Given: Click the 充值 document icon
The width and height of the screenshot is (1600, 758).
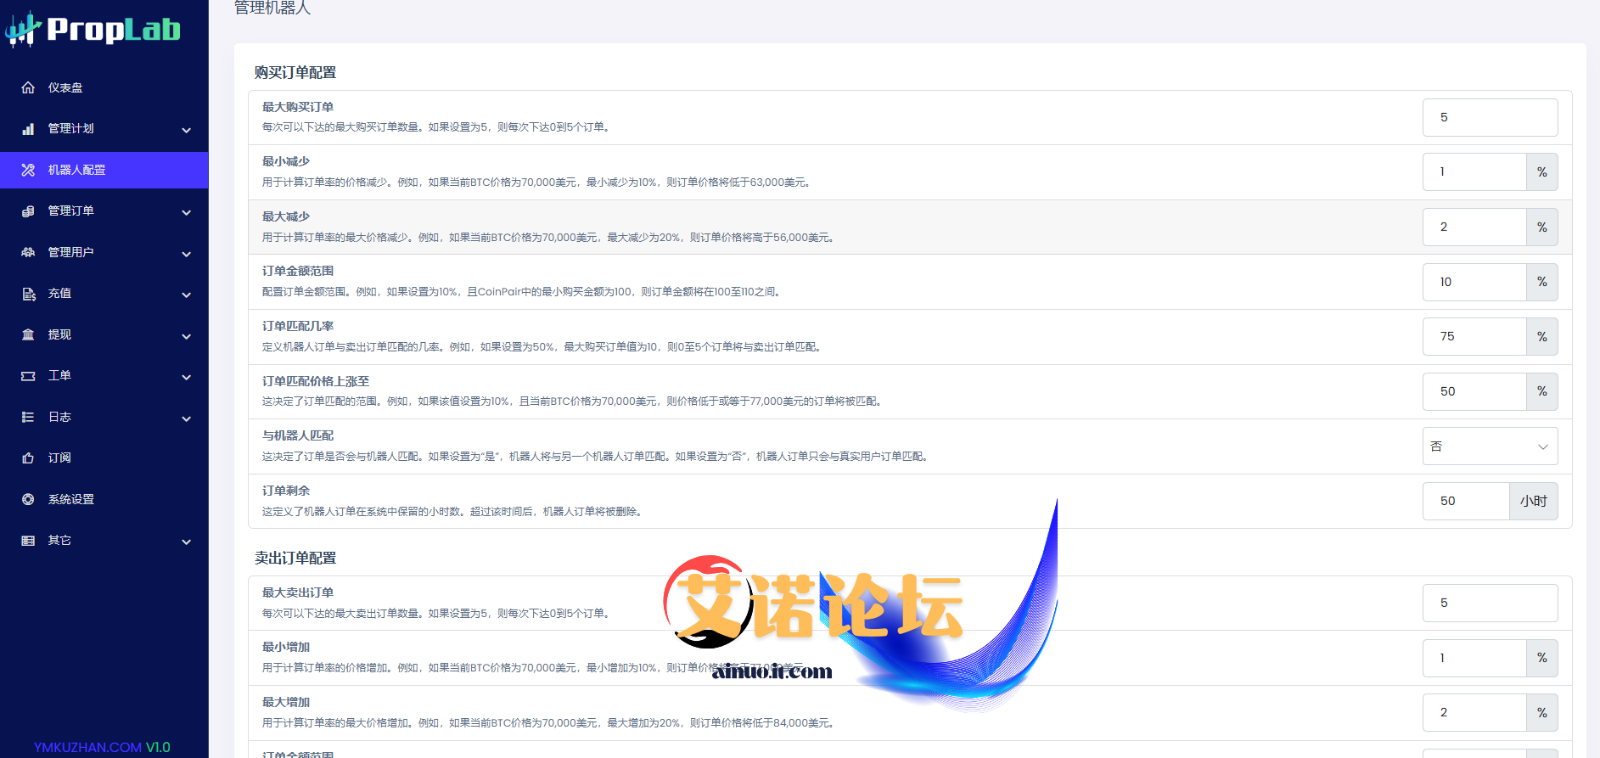Looking at the screenshot, I should pos(28,294).
